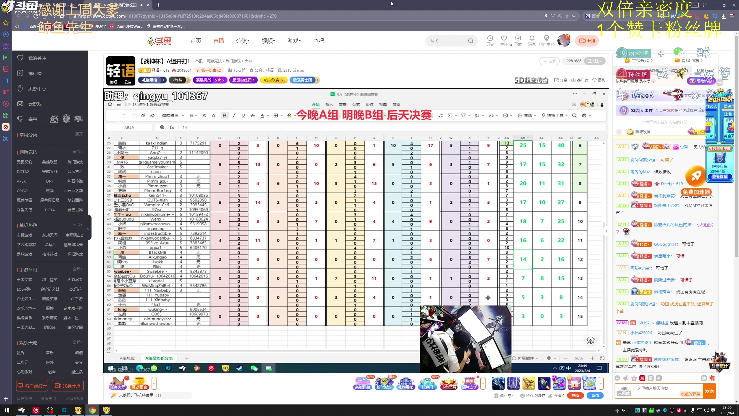739x416 pixels.
Task: Click the fill color bucket swatch
Action: click(289, 116)
